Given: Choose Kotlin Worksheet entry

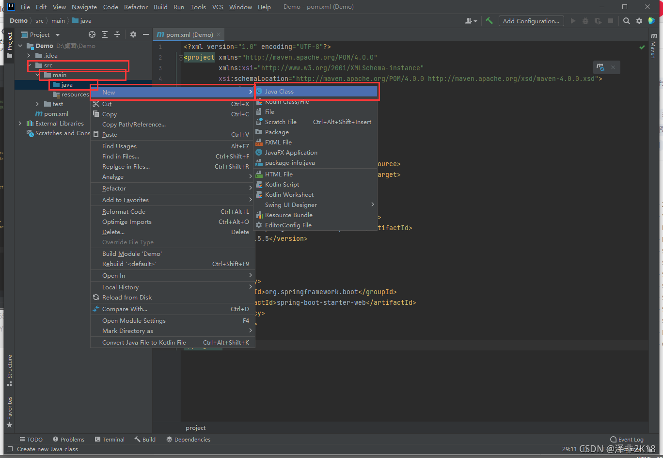Looking at the screenshot, I should tap(316, 195).
